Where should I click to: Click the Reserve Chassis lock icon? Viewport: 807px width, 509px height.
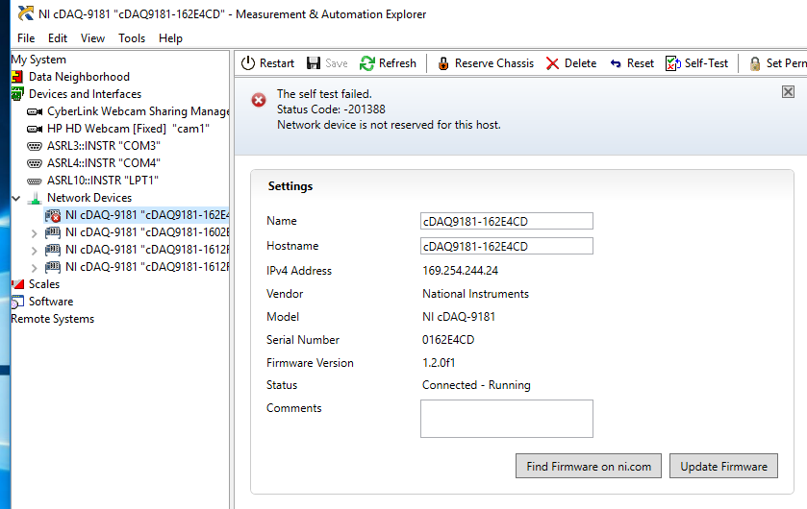click(x=443, y=63)
